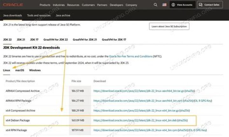Select the Java archive tab
229x137 pixels.
coord(63,15)
